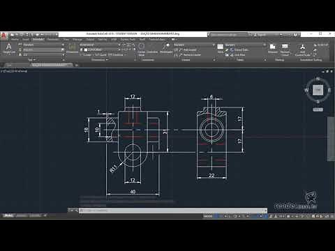335x251 pixels.
Task: Click Add Current Scale
Action: pos(303,50)
